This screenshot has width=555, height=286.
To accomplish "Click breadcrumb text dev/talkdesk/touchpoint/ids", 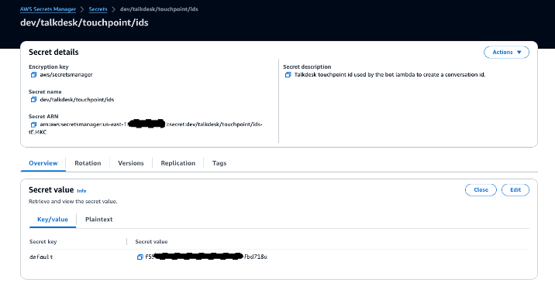I will (x=159, y=9).
